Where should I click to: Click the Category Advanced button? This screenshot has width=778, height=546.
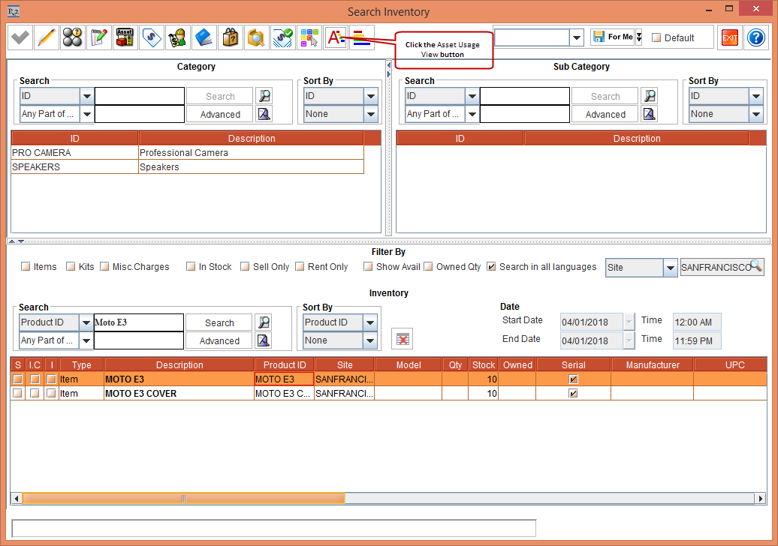[220, 114]
